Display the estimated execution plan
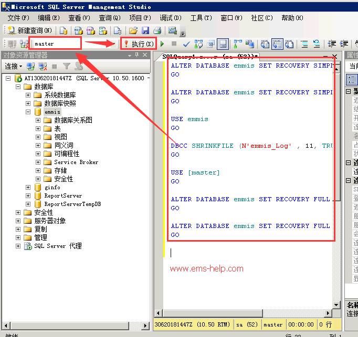This screenshot has height=337, width=358. coord(198,44)
